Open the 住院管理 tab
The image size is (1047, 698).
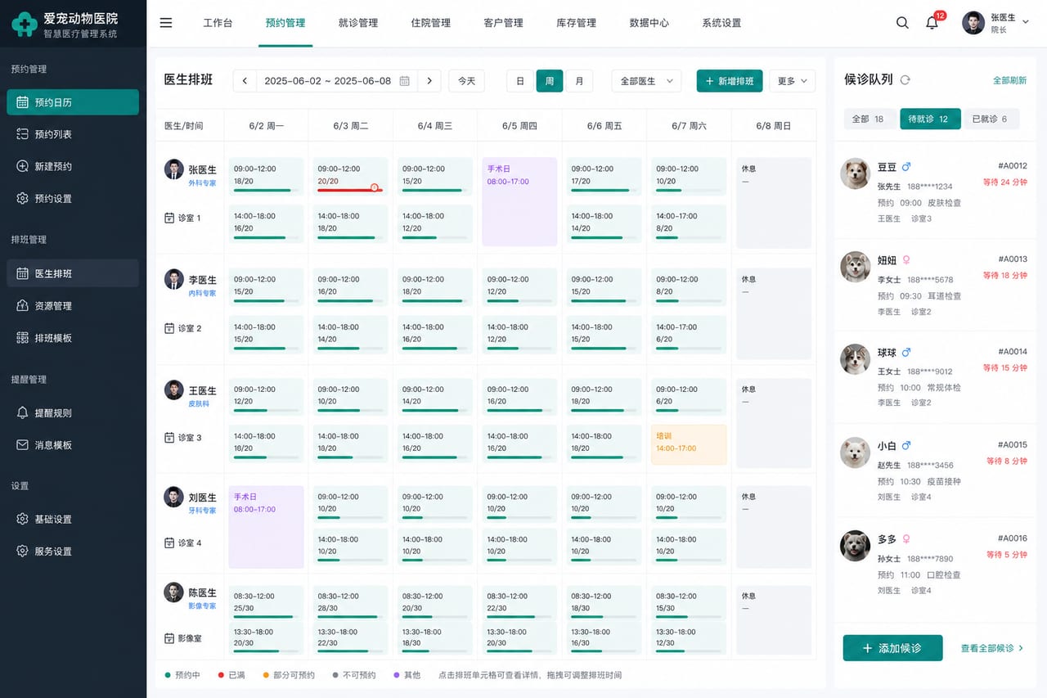point(431,23)
